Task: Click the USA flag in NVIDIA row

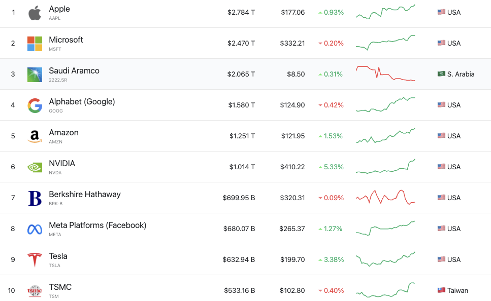Action: point(441,167)
